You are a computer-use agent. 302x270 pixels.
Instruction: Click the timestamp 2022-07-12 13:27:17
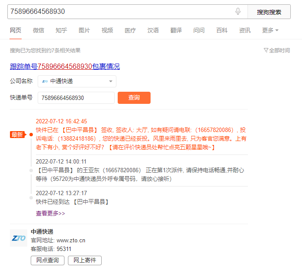tap(61, 193)
